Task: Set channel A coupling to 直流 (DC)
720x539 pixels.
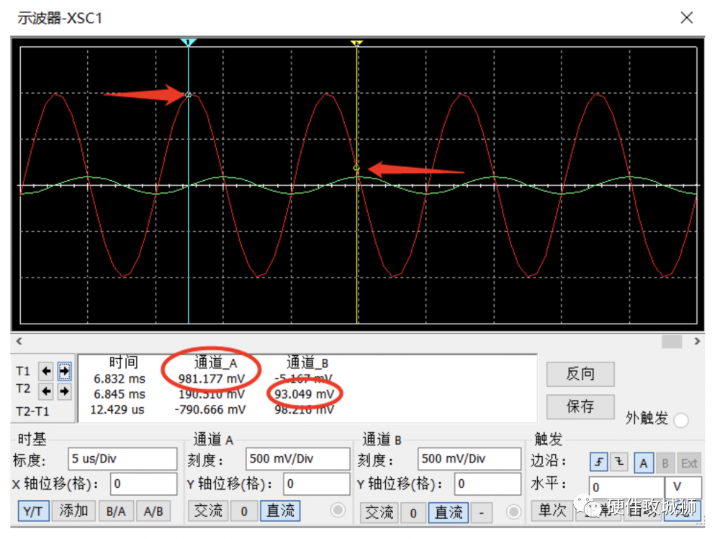Action: (x=280, y=511)
